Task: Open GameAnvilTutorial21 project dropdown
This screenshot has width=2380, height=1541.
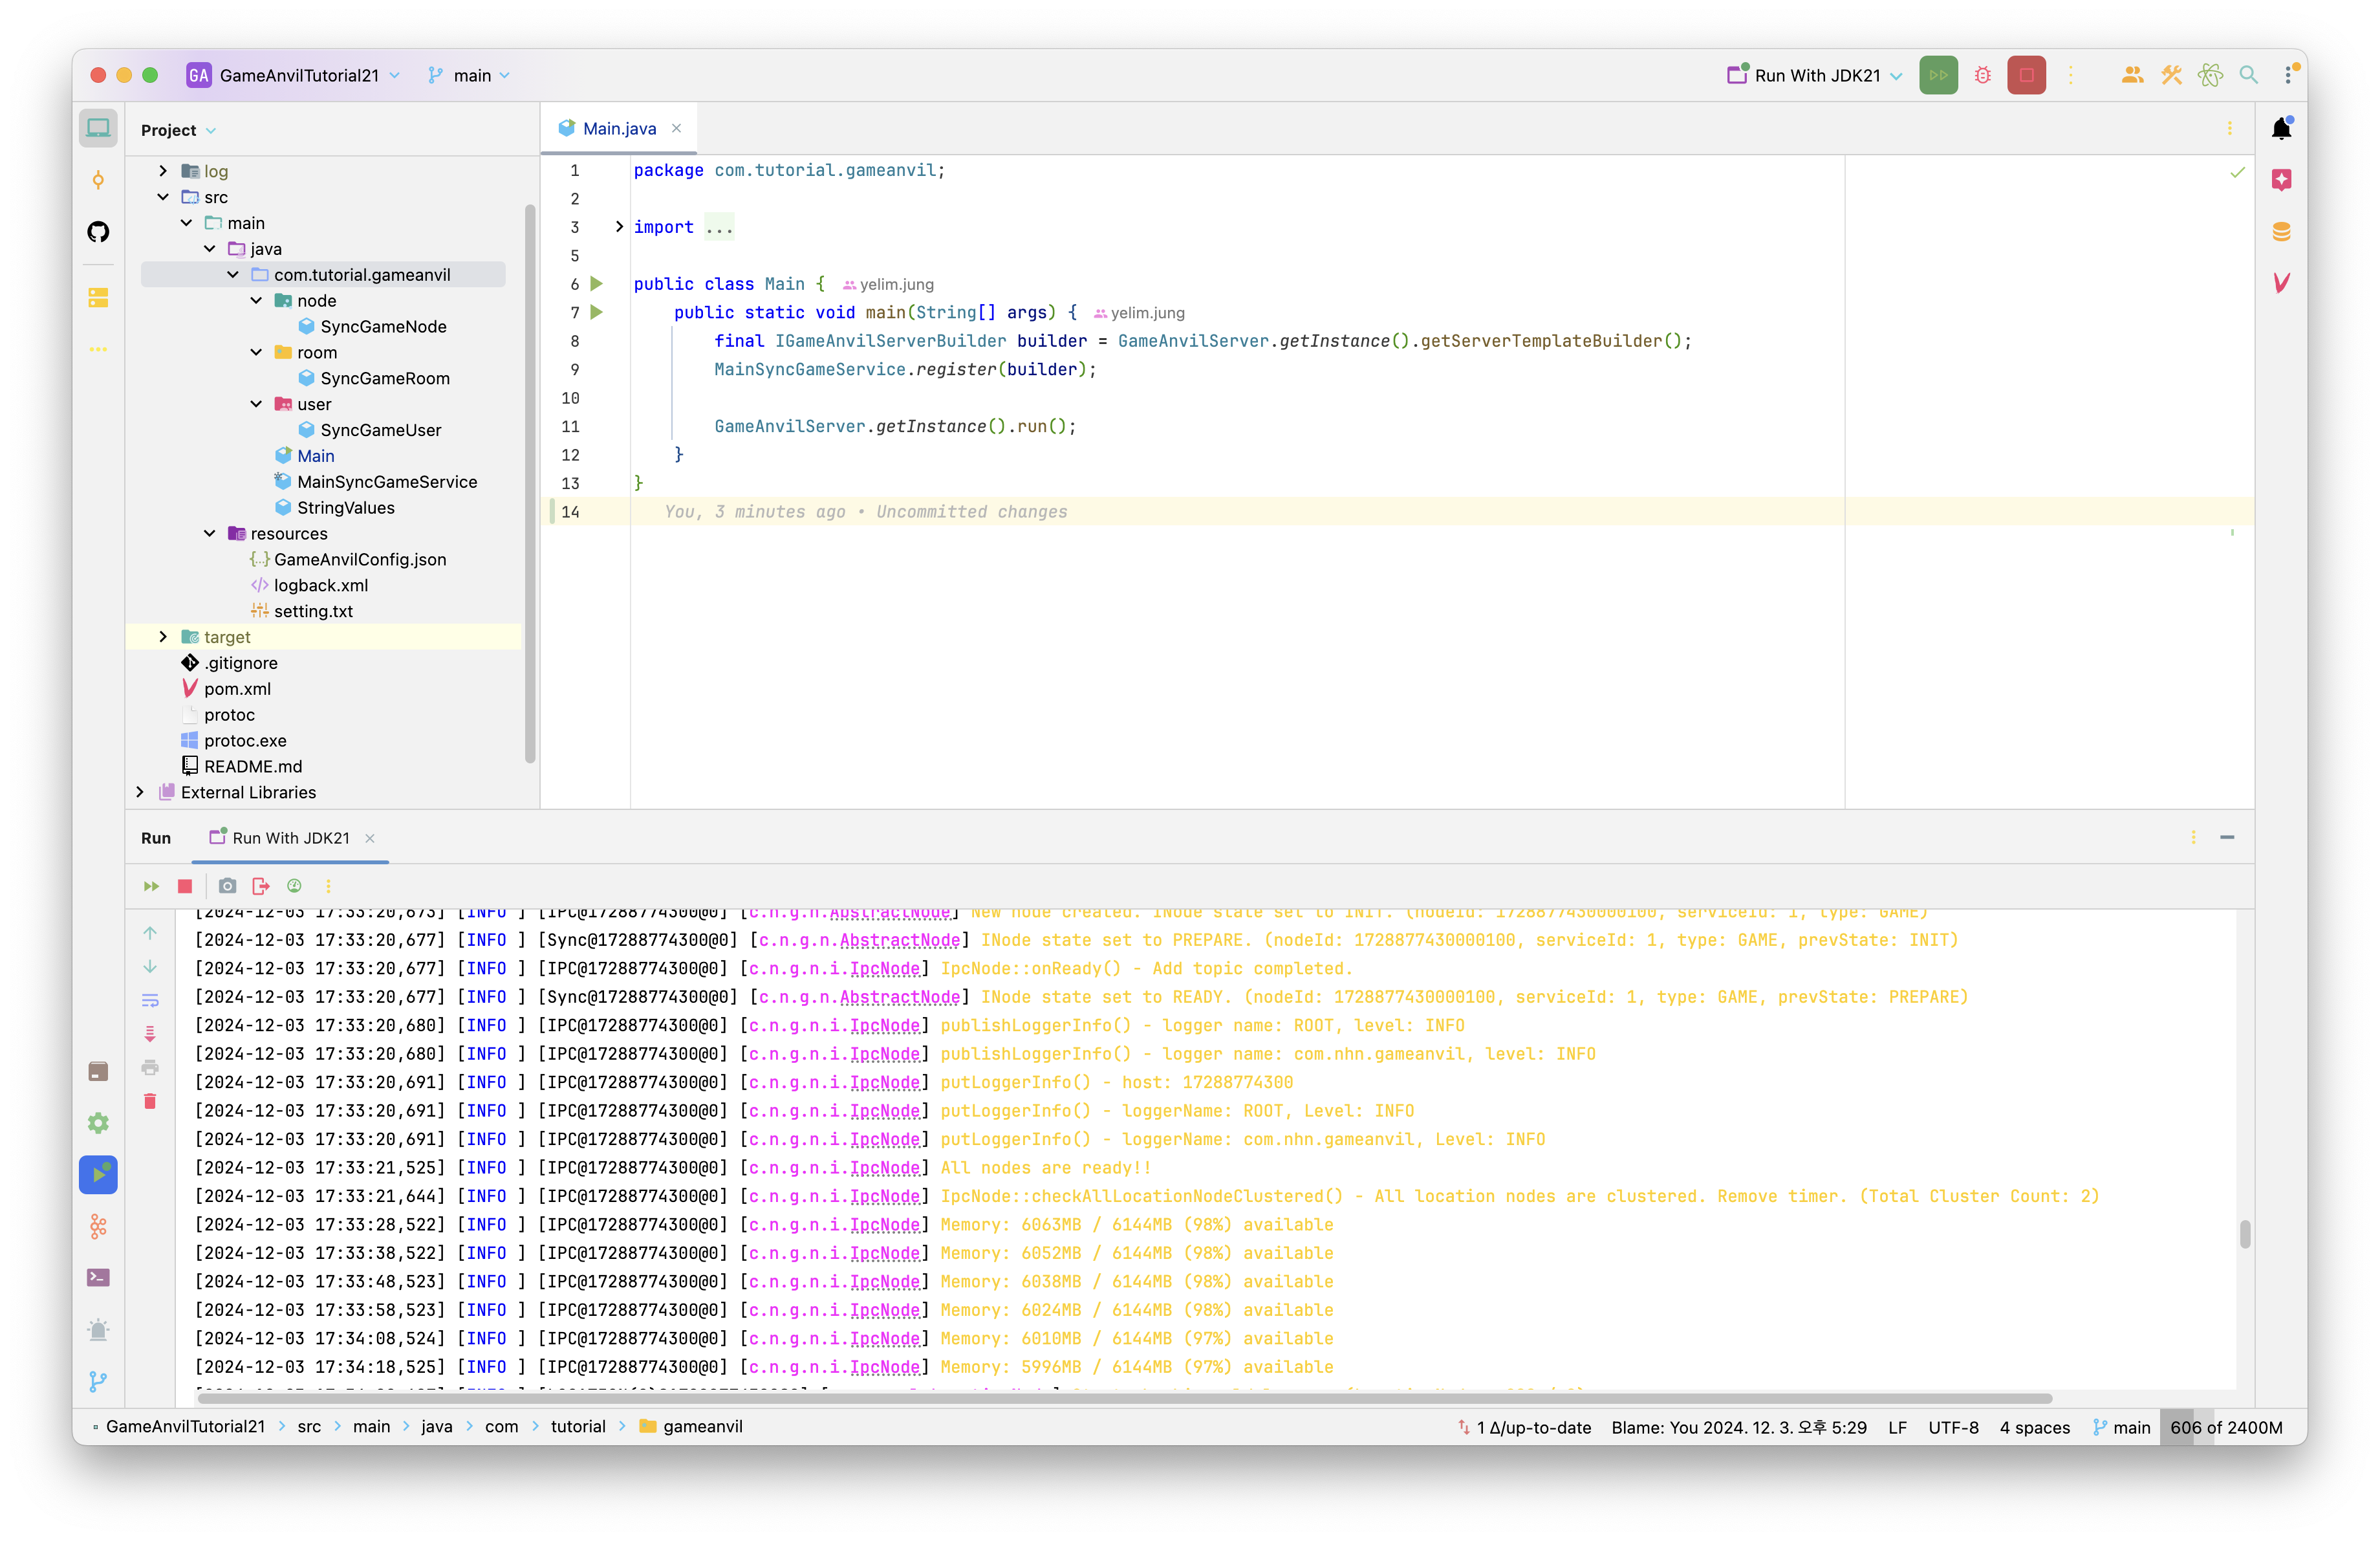Action: [294, 75]
